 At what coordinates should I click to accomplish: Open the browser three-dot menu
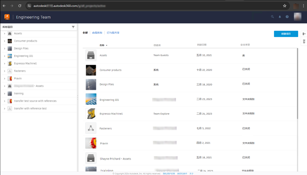pyautogui.click(x=303, y=6)
